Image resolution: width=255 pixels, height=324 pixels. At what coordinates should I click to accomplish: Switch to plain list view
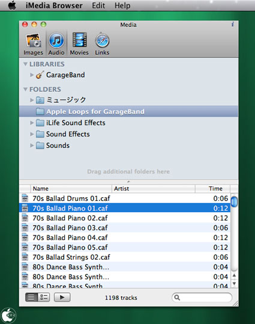(31, 298)
